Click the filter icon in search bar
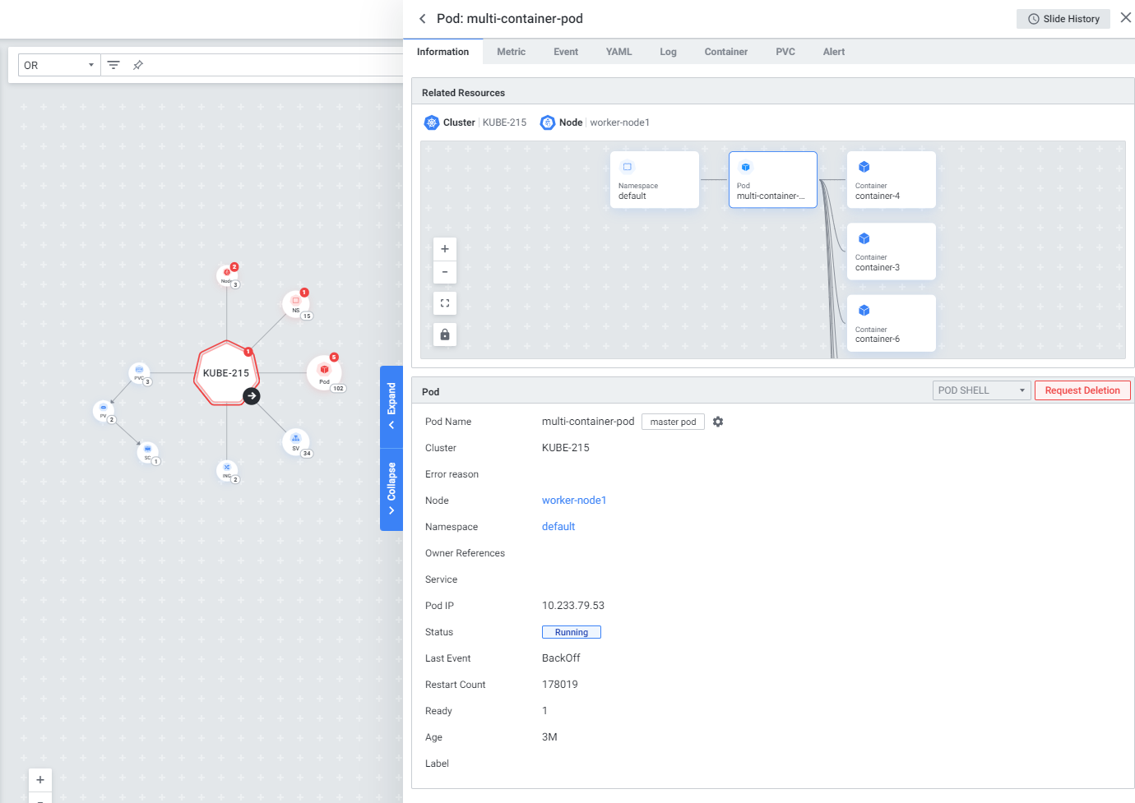The image size is (1135, 803). (113, 65)
